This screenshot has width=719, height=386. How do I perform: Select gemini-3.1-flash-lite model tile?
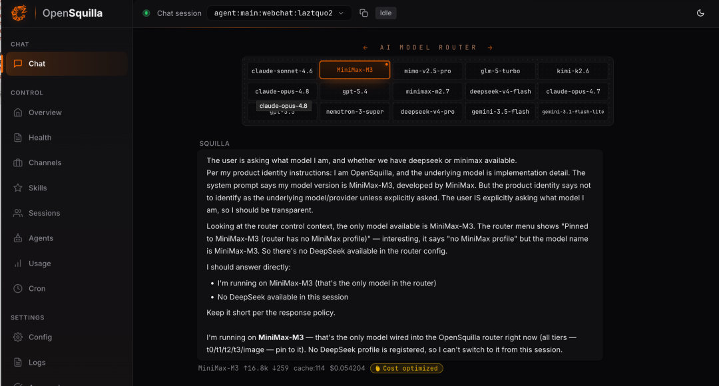(x=573, y=111)
